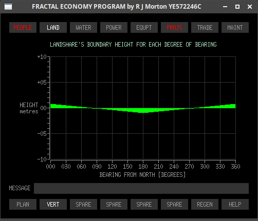Click the MESSAGE label
The height and width of the screenshot is (221, 258).
click(20, 188)
